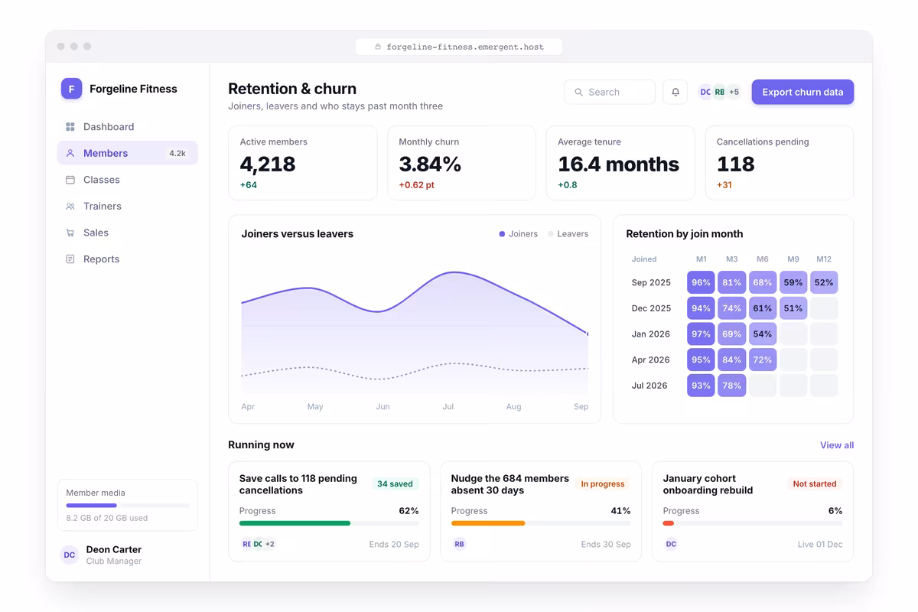The image size is (918, 612).
Task: Click the Live 01 Dec date text
Action: (x=820, y=545)
